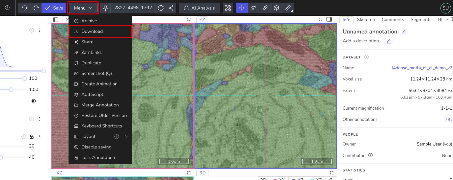Viewport: 453px width, 180px height.
Task: Switch to the Skeleton tab
Action: pos(366,19)
